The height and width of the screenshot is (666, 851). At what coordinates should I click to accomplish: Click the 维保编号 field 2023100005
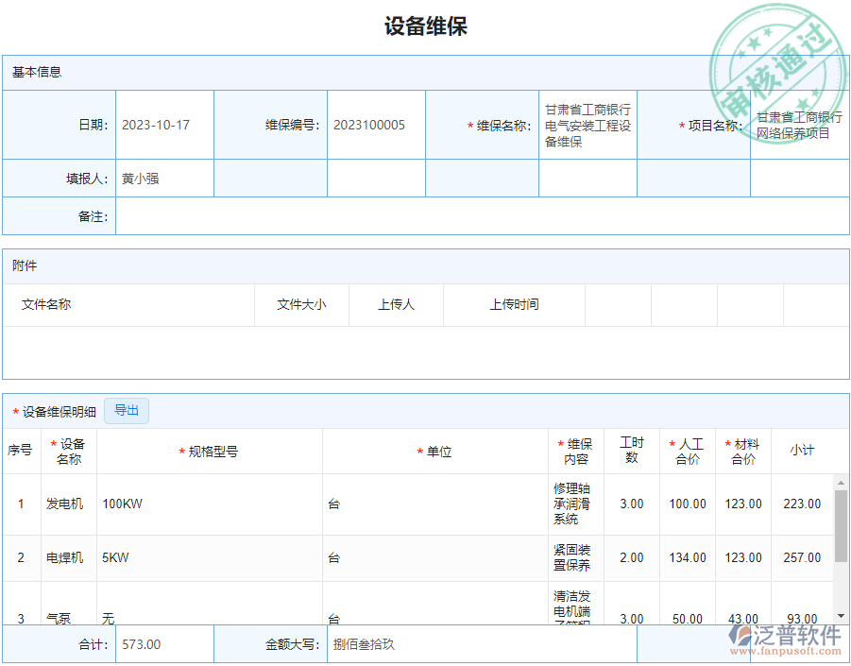(x=376, y=126)
